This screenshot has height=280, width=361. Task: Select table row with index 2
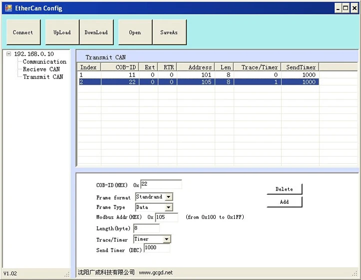point(198,82)
